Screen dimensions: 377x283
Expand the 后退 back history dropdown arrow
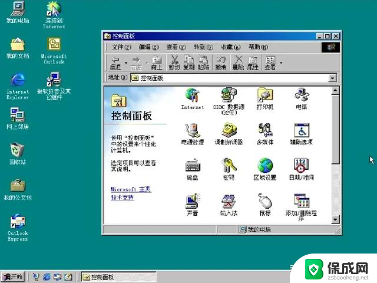tap(125, 63)
